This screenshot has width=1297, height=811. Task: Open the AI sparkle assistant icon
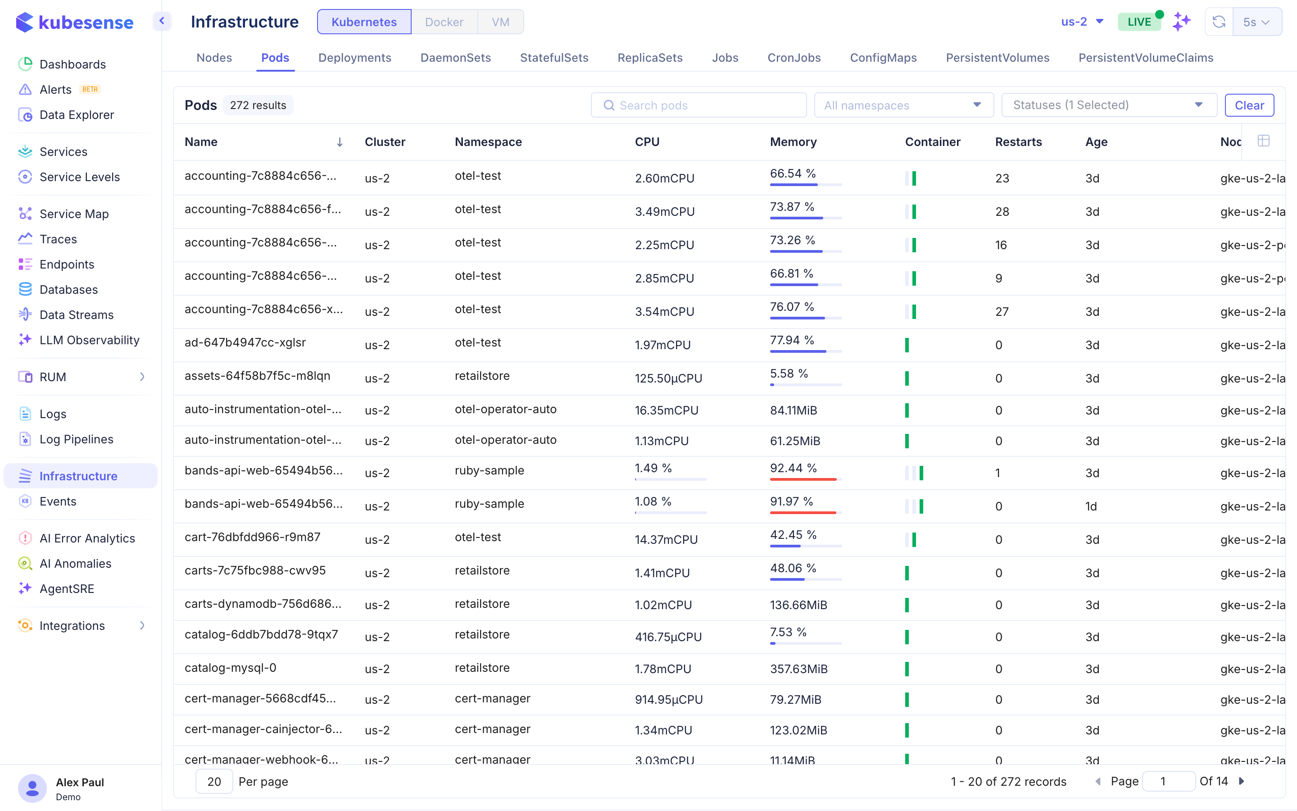(1182, 22)
